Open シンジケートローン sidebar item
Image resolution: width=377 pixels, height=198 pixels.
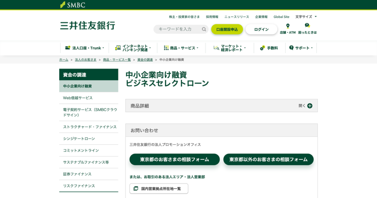(x=89, y=139)
